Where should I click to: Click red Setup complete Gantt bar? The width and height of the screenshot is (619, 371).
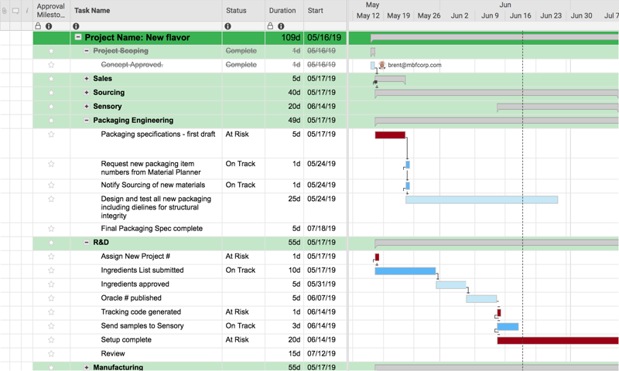point(557,340)
